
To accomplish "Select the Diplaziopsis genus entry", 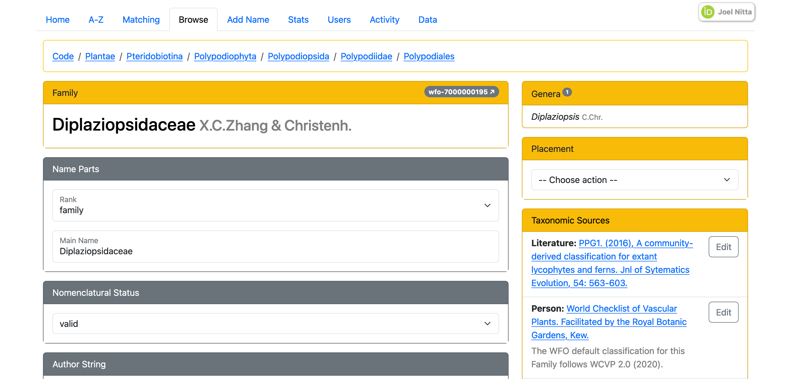I will 555,117.
